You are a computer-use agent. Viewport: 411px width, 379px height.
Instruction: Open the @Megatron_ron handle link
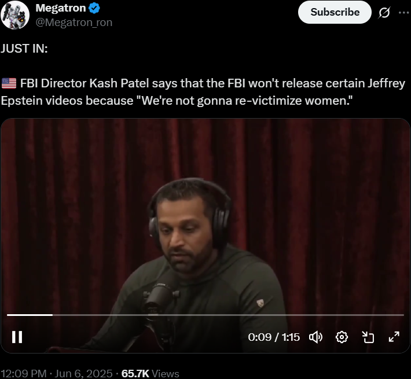[x=74, y=23]
